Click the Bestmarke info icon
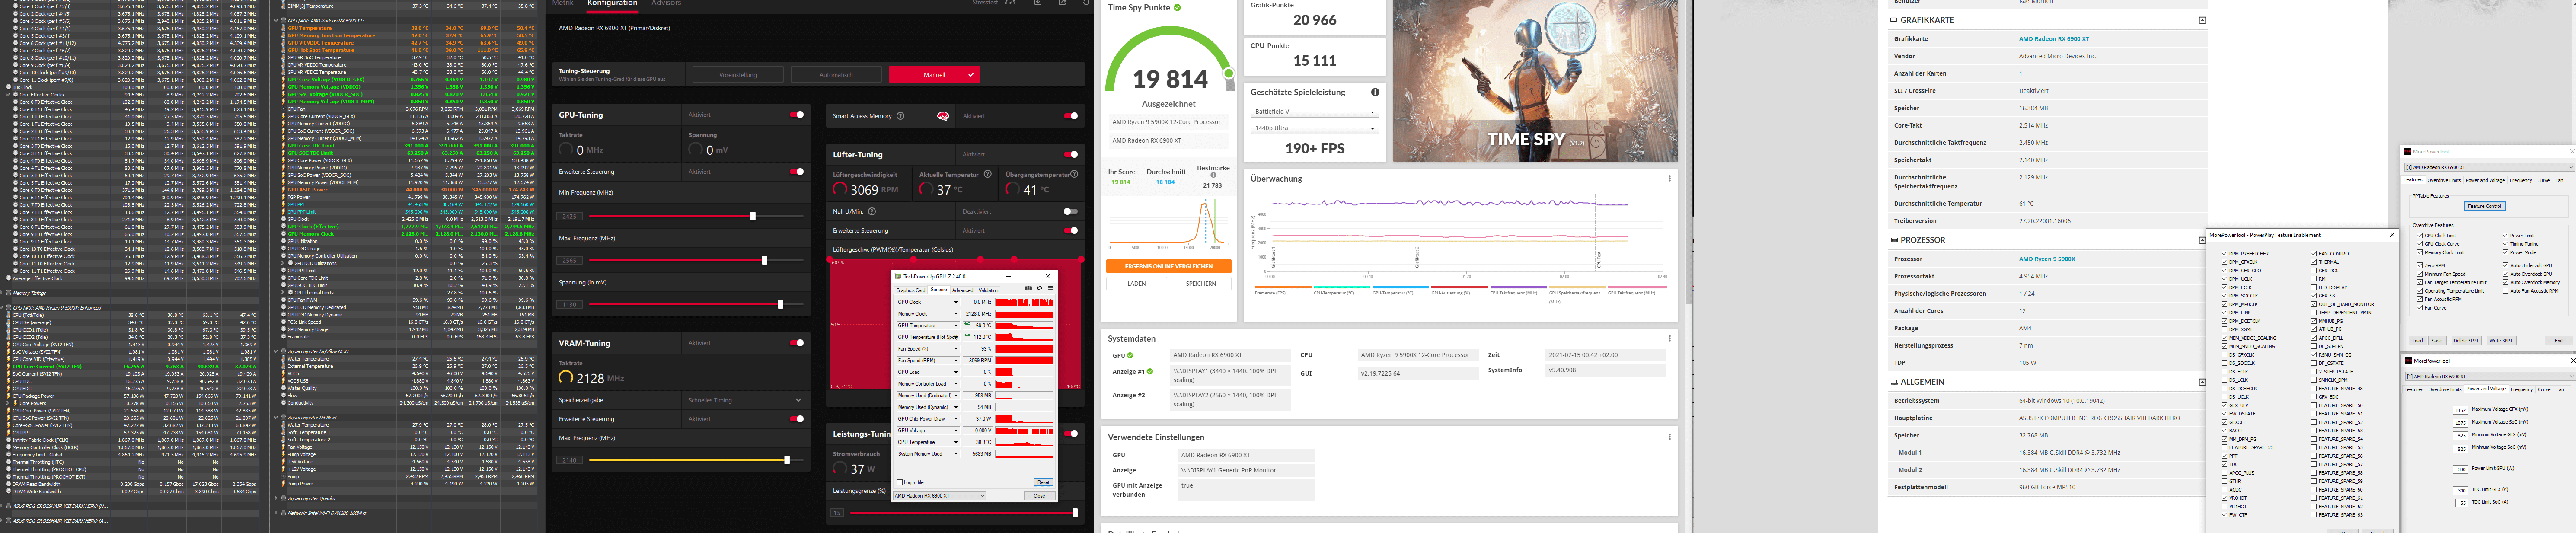This screenshot has height=533, width=2576. [x=1213, y=175]
